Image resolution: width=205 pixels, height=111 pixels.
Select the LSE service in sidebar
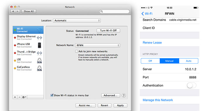tap(28, 61)
